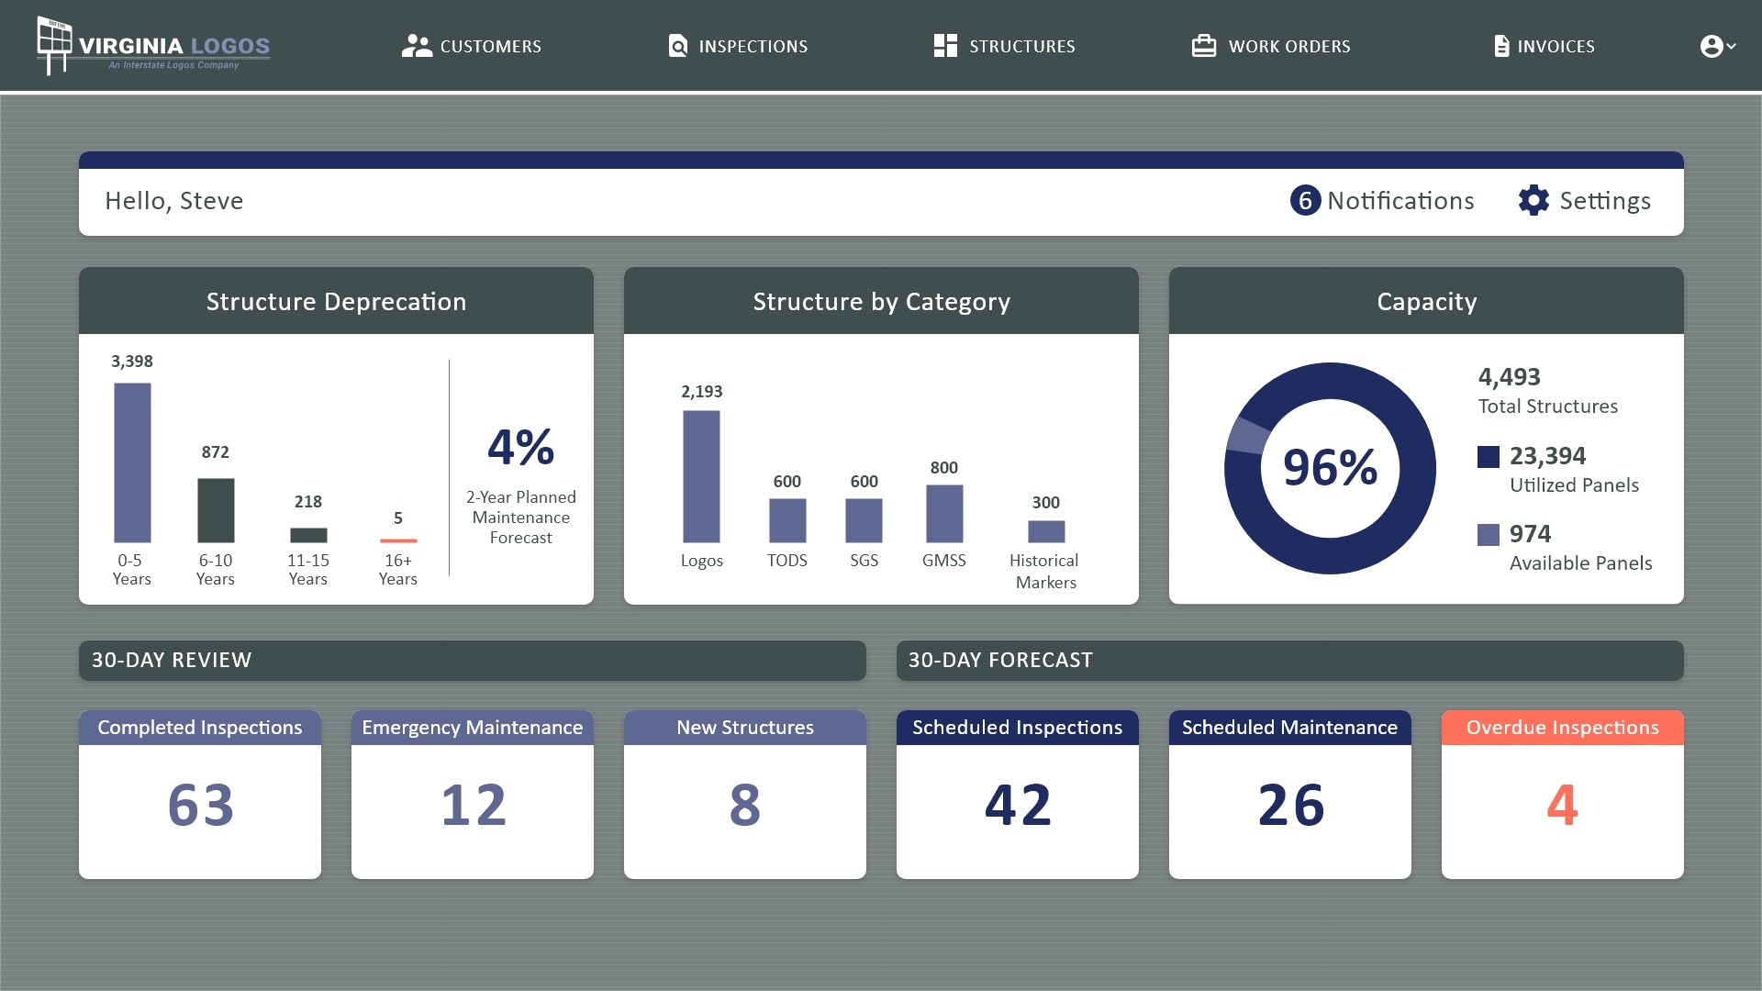Select the Customers people icon
Viewport: 1762px width, 991px height.
coord(418,45)
